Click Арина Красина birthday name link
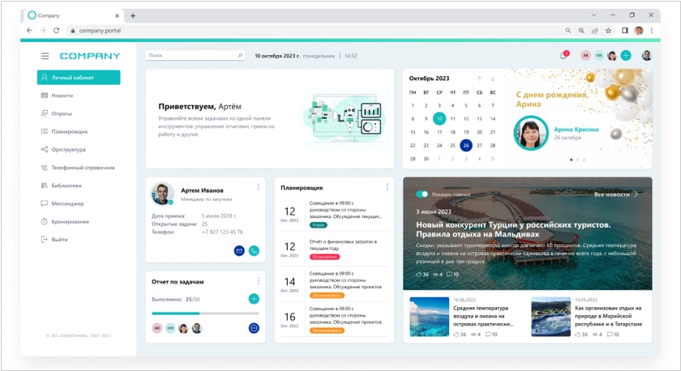The image size is (681, 371). [x=576, y=128]
